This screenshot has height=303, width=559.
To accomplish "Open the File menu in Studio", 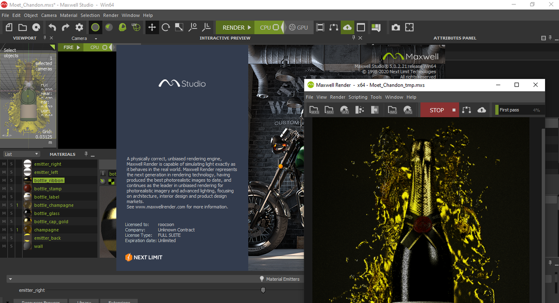I will (5, 15).
